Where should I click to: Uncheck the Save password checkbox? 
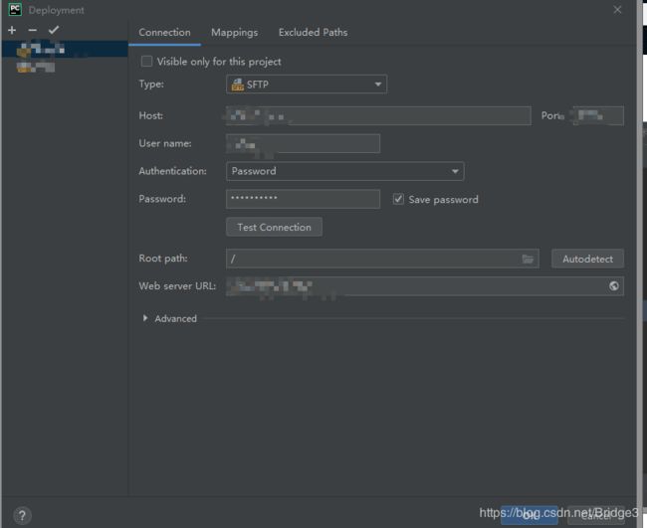point(398,199)
